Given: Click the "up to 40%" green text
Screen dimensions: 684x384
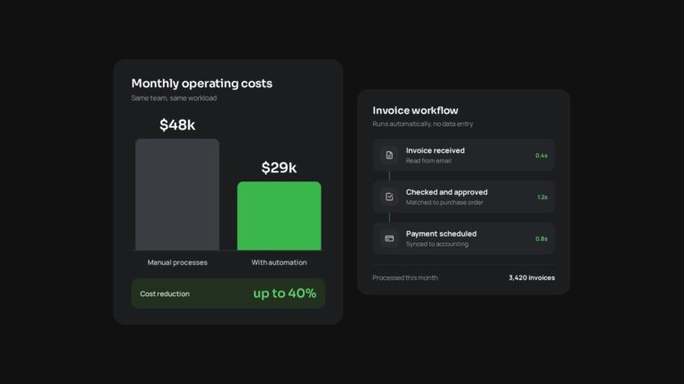Looking at the screenshot, I should 284,293.
